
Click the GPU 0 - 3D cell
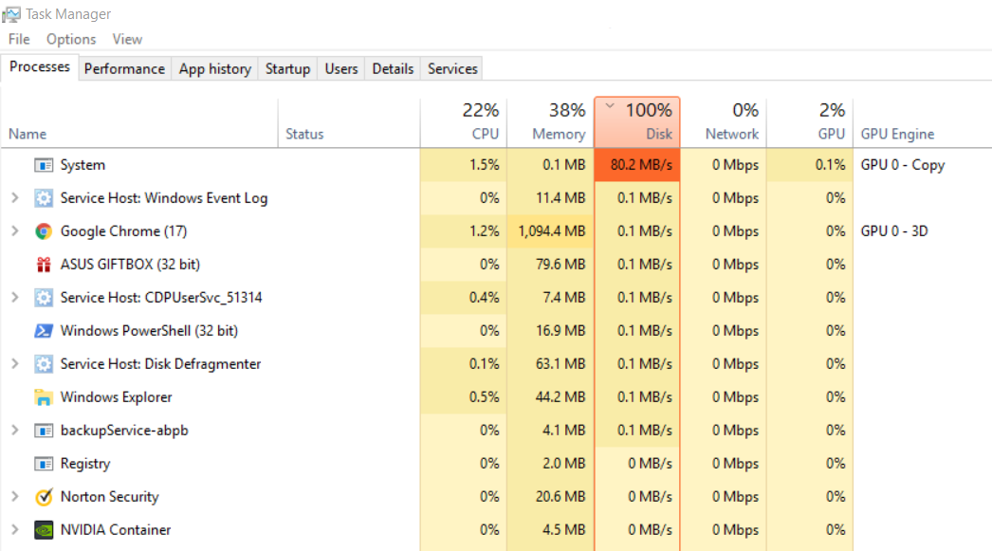click(894, 231)
